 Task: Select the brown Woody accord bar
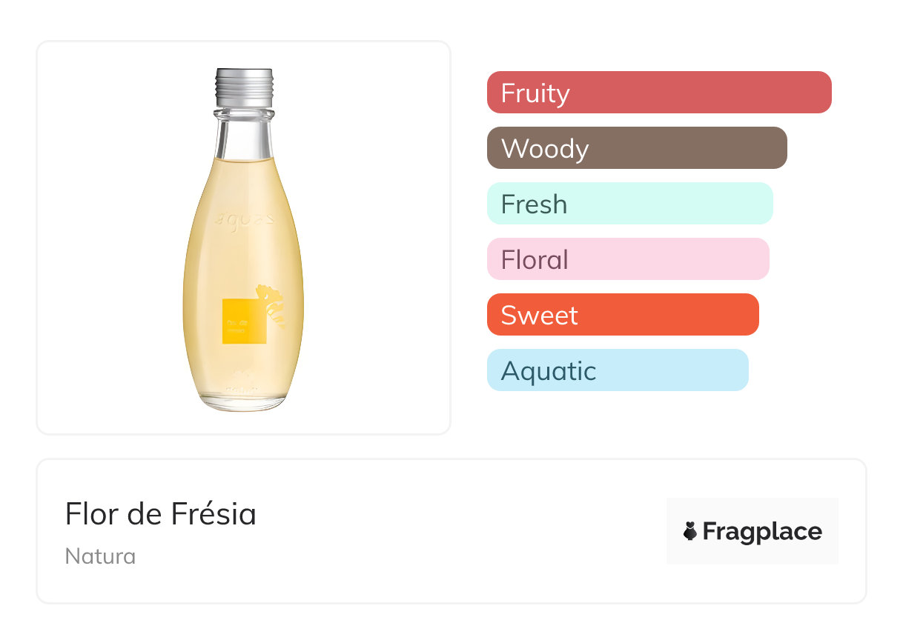(636, 148)
